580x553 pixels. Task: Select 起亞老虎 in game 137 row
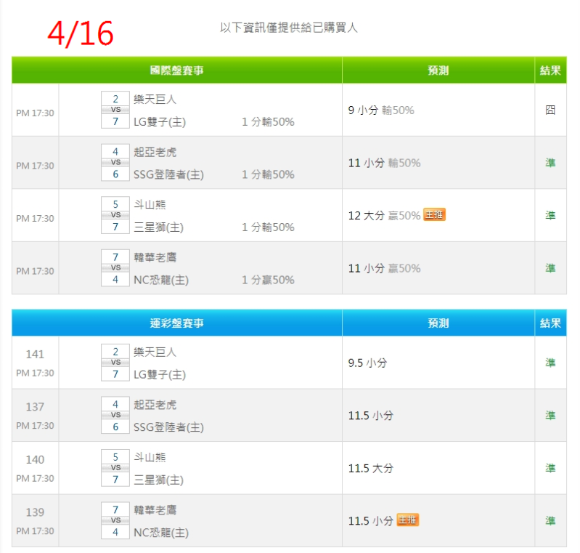coord(155,405)
